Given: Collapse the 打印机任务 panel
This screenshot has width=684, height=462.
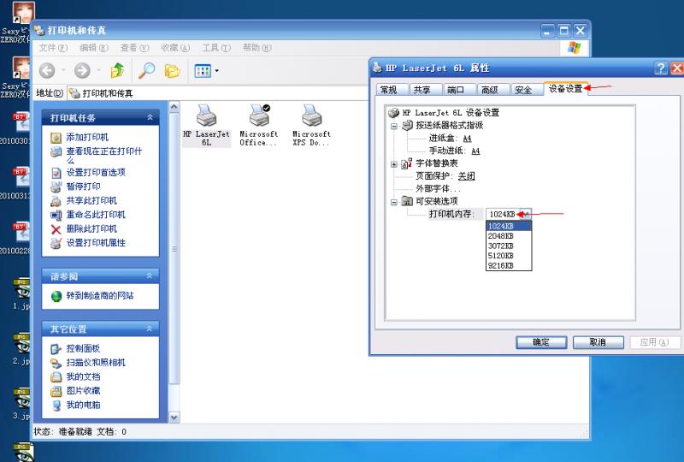Looking at the screenshot, I should 150,118.
